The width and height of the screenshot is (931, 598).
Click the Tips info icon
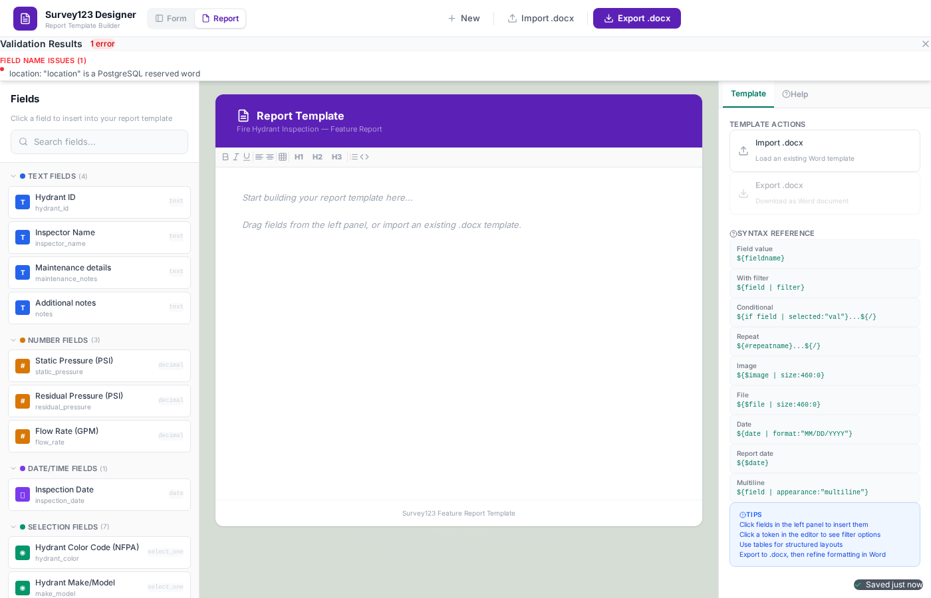point(743,515)
